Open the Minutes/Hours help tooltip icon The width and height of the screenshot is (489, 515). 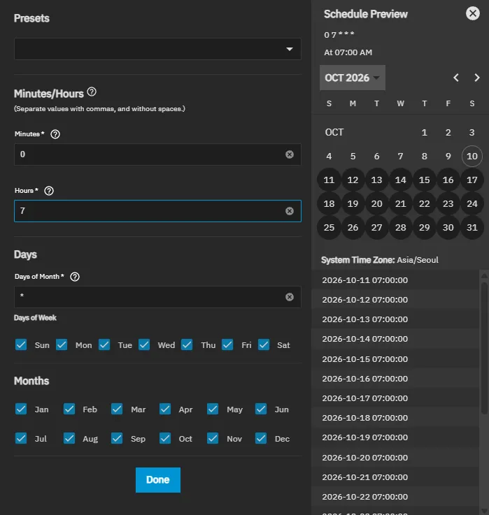[92, 92]
